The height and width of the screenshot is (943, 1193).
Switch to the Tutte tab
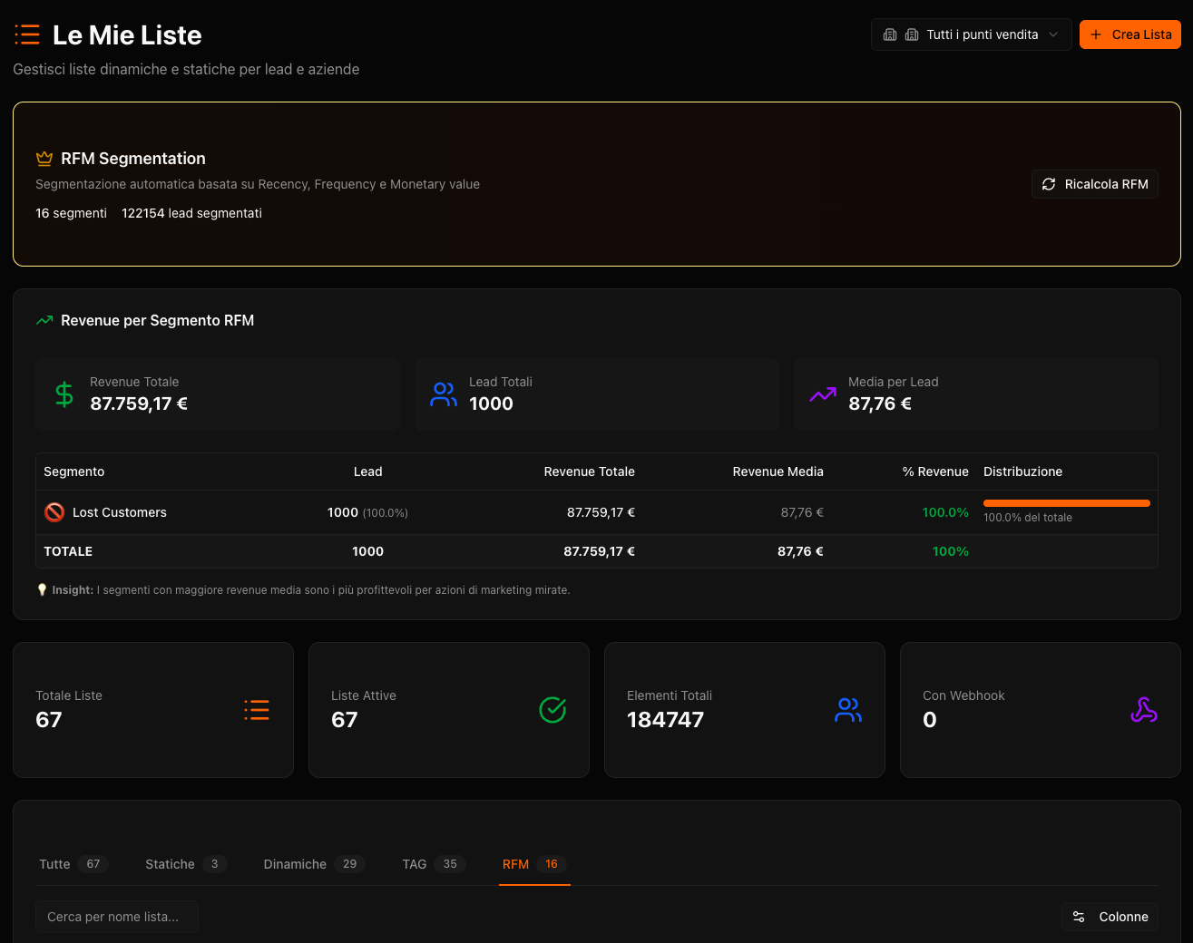[x=73, y=864]
